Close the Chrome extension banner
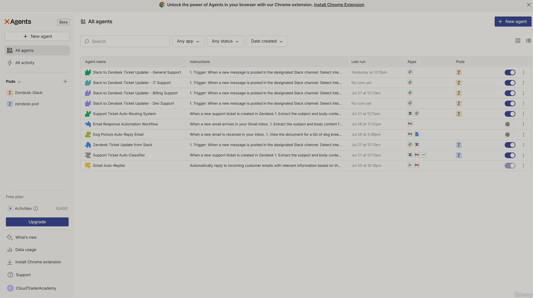Screen dimensions: 533x298 point(529,5)
